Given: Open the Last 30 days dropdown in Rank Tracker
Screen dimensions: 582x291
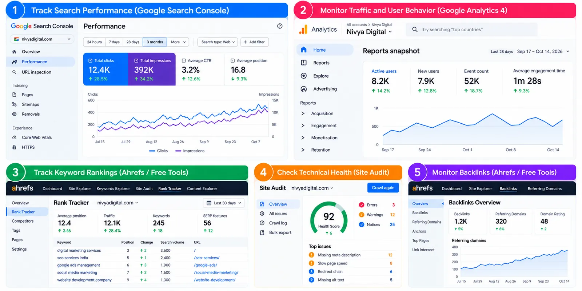Looking at the screenshot, I should tap(224, 203).
